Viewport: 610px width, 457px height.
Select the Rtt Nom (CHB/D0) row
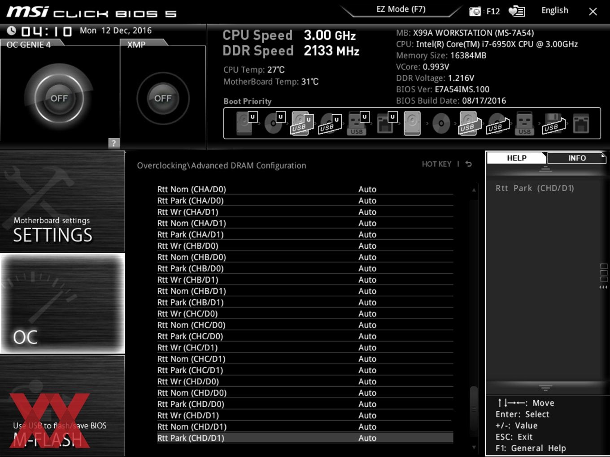pos(305,257)
